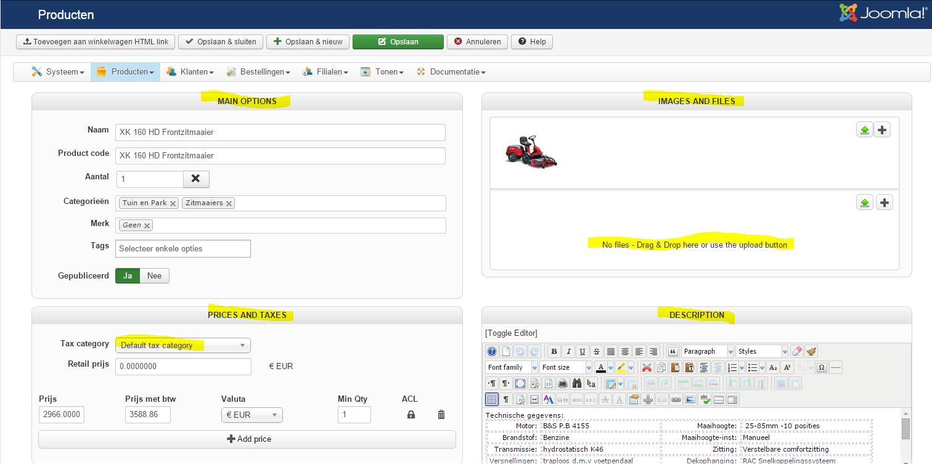Click the ACL lock icon

click(411, 415)
